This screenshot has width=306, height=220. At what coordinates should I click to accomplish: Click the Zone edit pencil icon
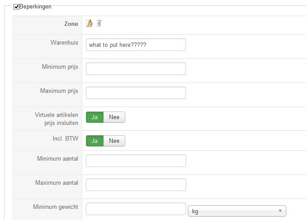point(89,24)
